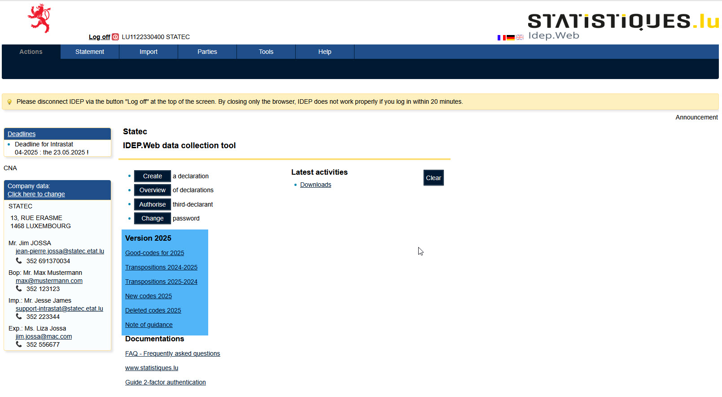Open Good-codes for 2025 link
Viewport: 722px width, 397px height.
click(154, 253)
